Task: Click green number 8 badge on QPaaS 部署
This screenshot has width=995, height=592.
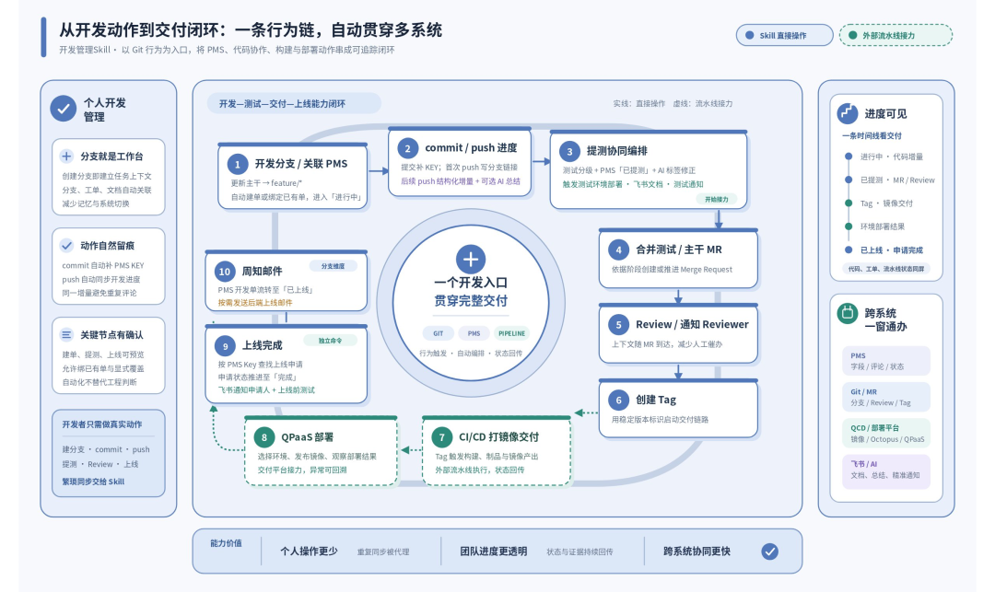Action: tap(264, 437)
